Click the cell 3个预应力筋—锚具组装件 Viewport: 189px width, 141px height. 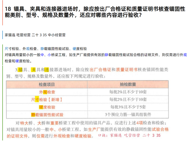[x=128, y=115]
